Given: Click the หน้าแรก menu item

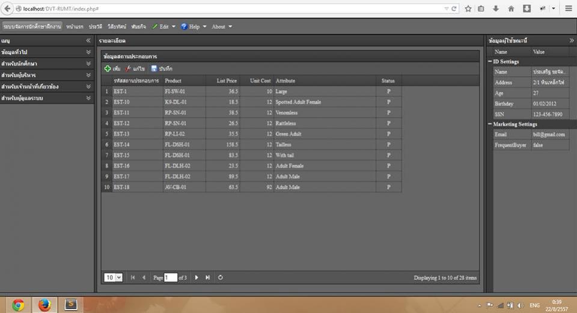Looking at the screenshot, I should click(x=75, y=26).
